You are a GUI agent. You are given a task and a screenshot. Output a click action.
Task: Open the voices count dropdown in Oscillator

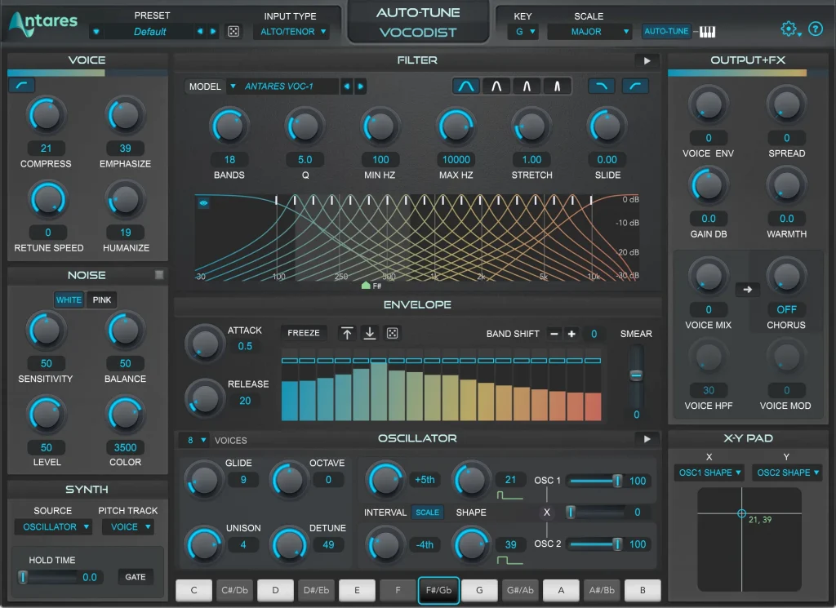click(x=193, y=439)
